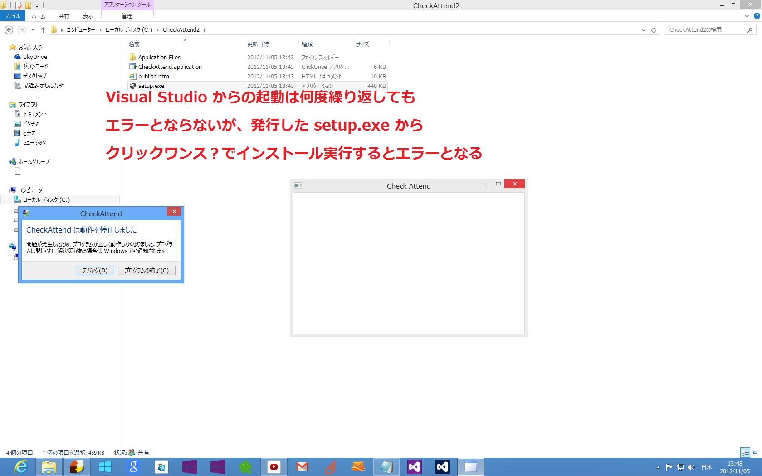Click the CheckAttend2 search box
The height and width of the screenshot is (476, 762).
(x=705, y=30)
